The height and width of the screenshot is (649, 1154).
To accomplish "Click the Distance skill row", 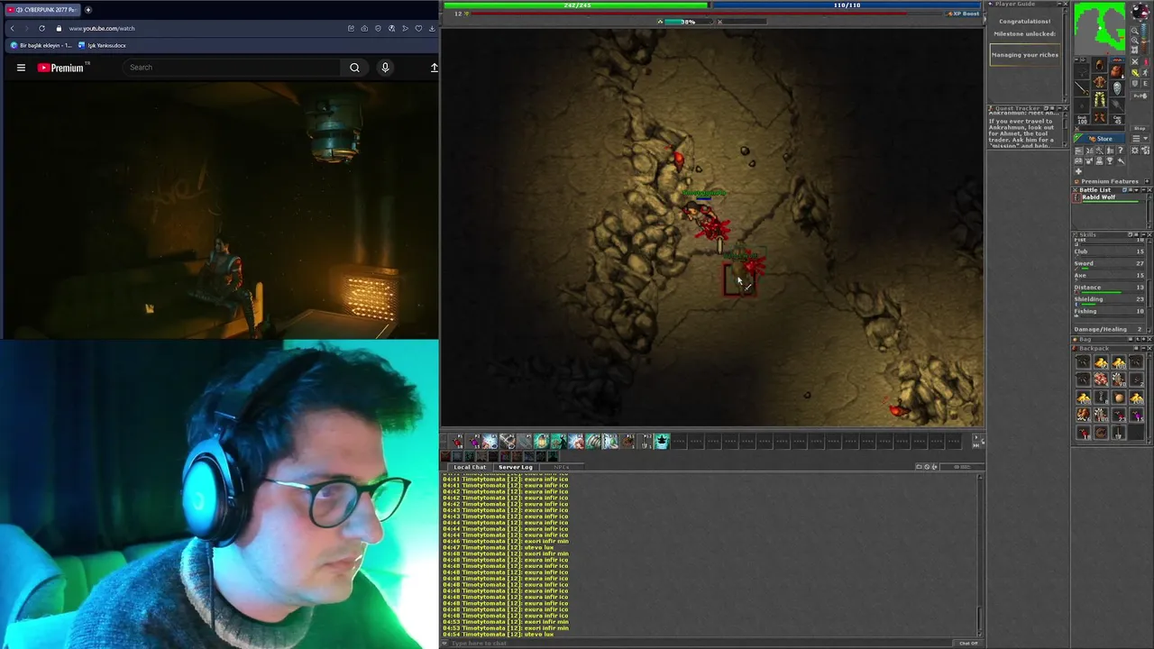I will pos(1109,288).
